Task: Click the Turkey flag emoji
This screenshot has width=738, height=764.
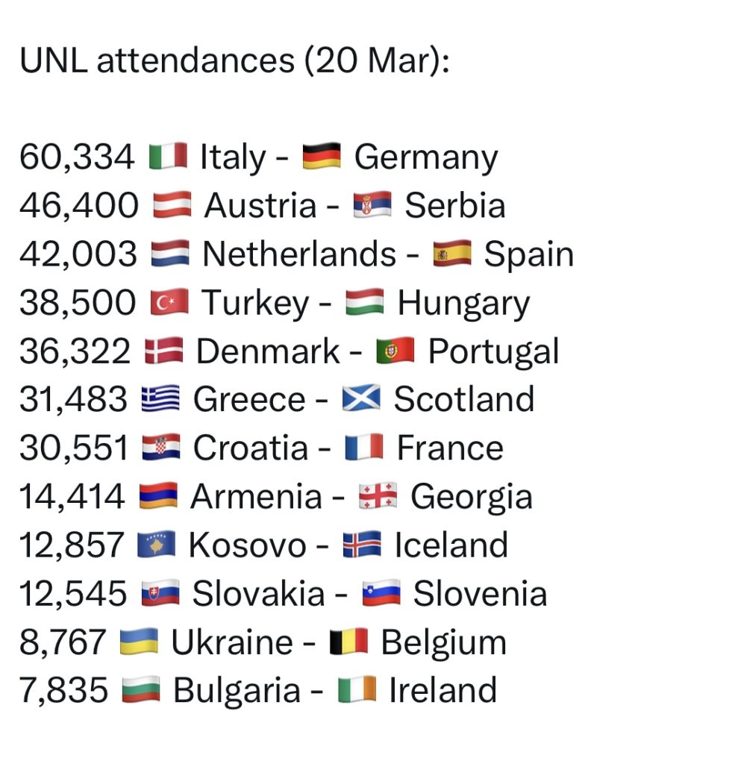Action: tap(170, 303)
